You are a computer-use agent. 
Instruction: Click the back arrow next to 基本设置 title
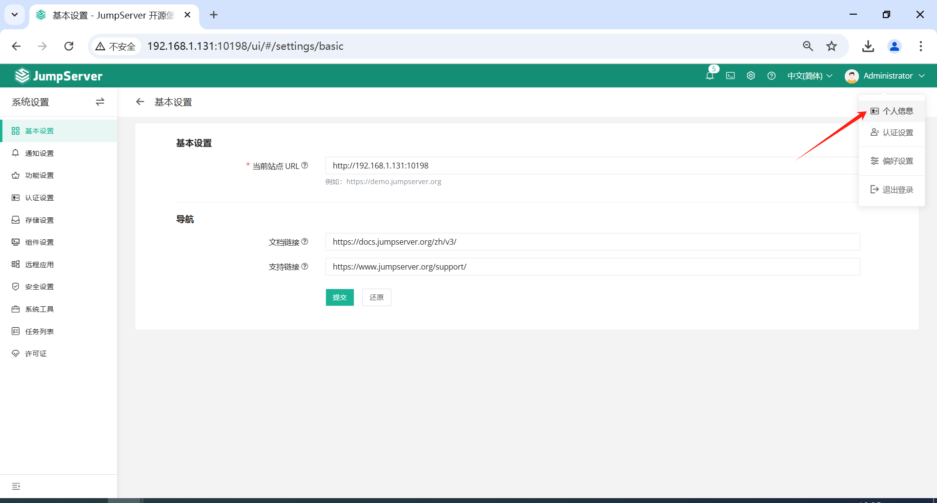pos(140,102)
